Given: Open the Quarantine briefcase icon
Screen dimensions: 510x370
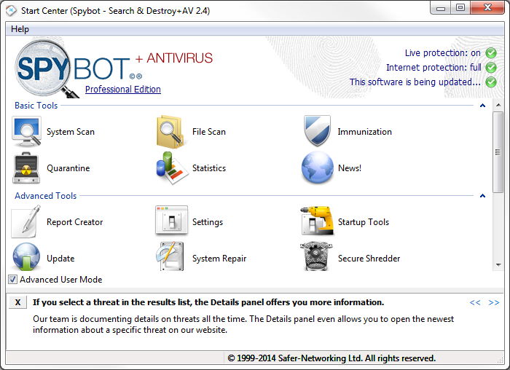Looking at the screenshot, I should pos(26,168).
